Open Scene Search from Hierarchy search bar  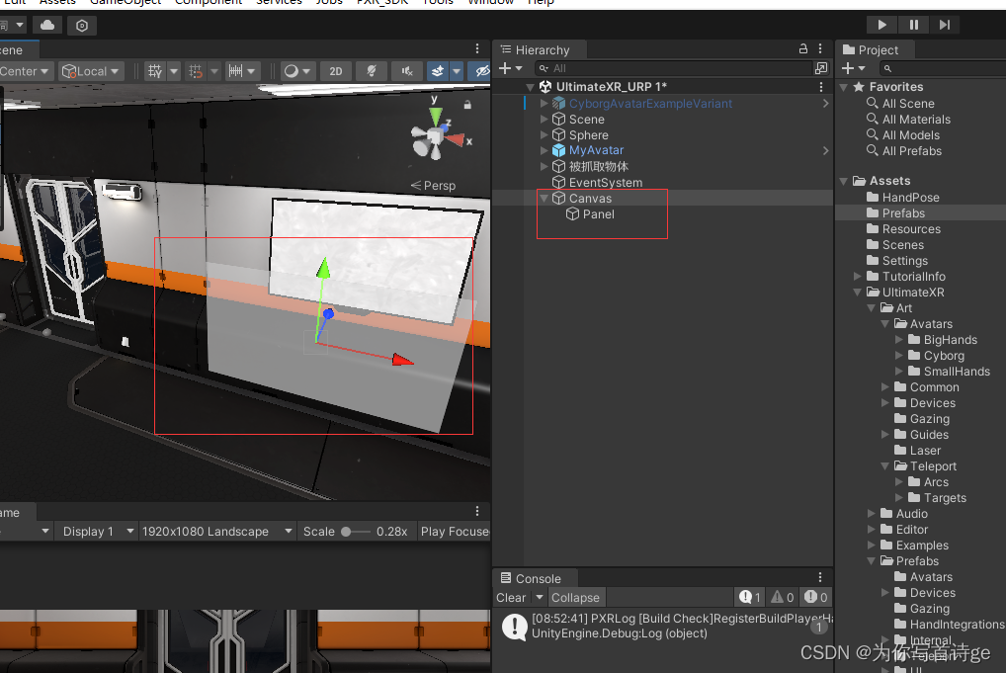(821, 68)
